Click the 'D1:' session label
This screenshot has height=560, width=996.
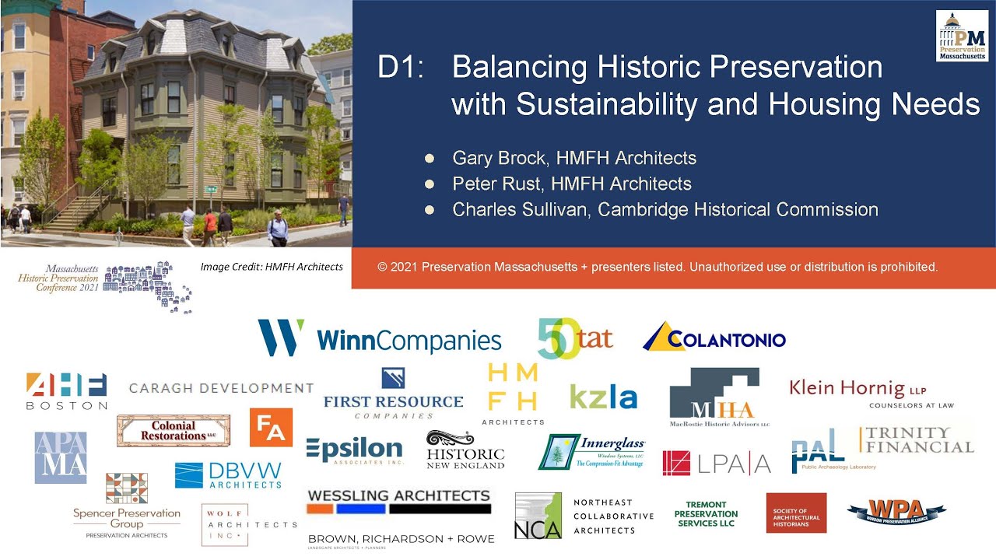(401, 68)
